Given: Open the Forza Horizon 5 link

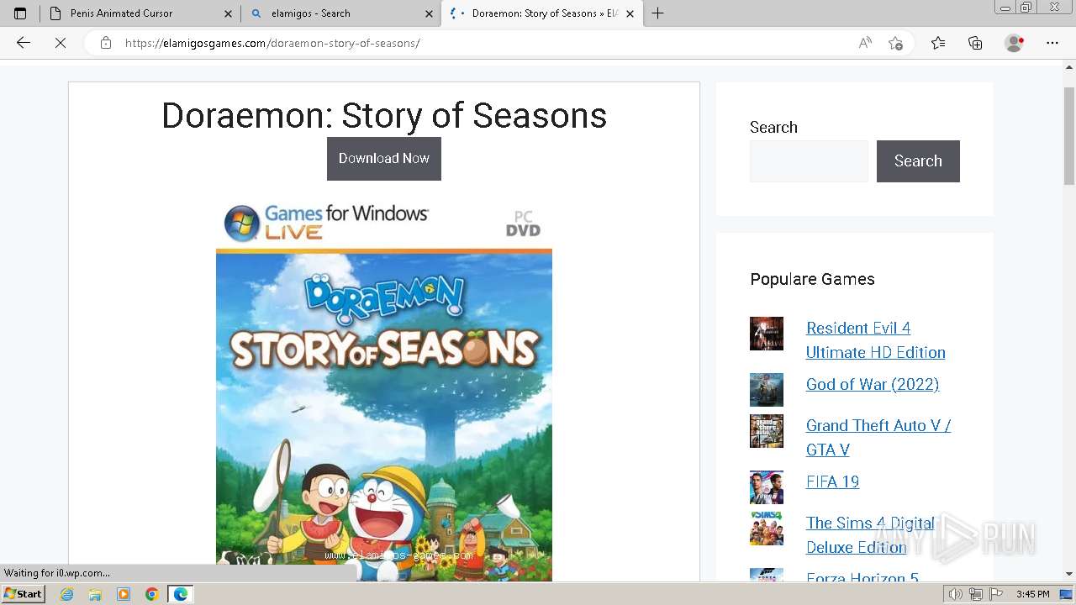Looking at the screenshot, I should click(x=862, y=577).
